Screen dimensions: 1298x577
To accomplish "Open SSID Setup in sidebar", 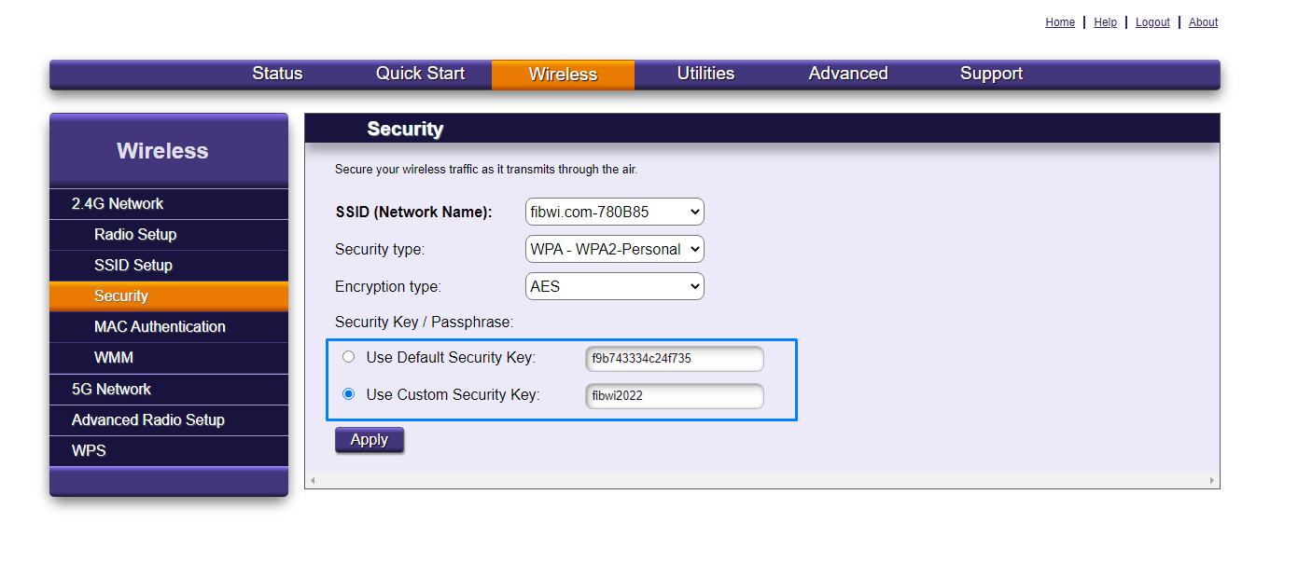I will (x=169, y=266).
